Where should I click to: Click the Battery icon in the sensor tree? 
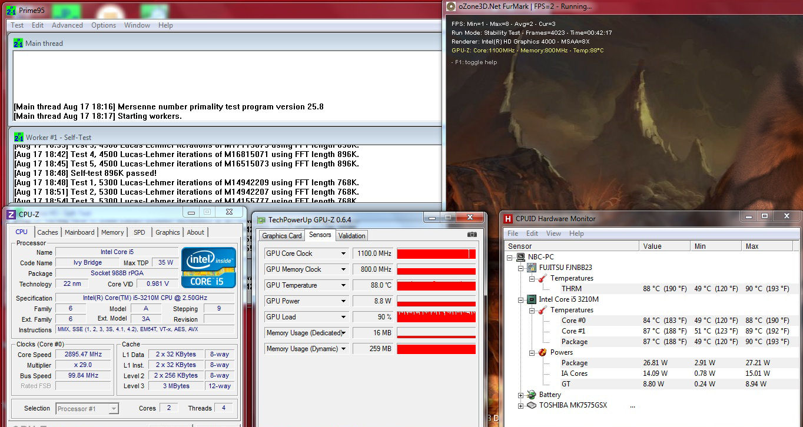click(532, 395)
